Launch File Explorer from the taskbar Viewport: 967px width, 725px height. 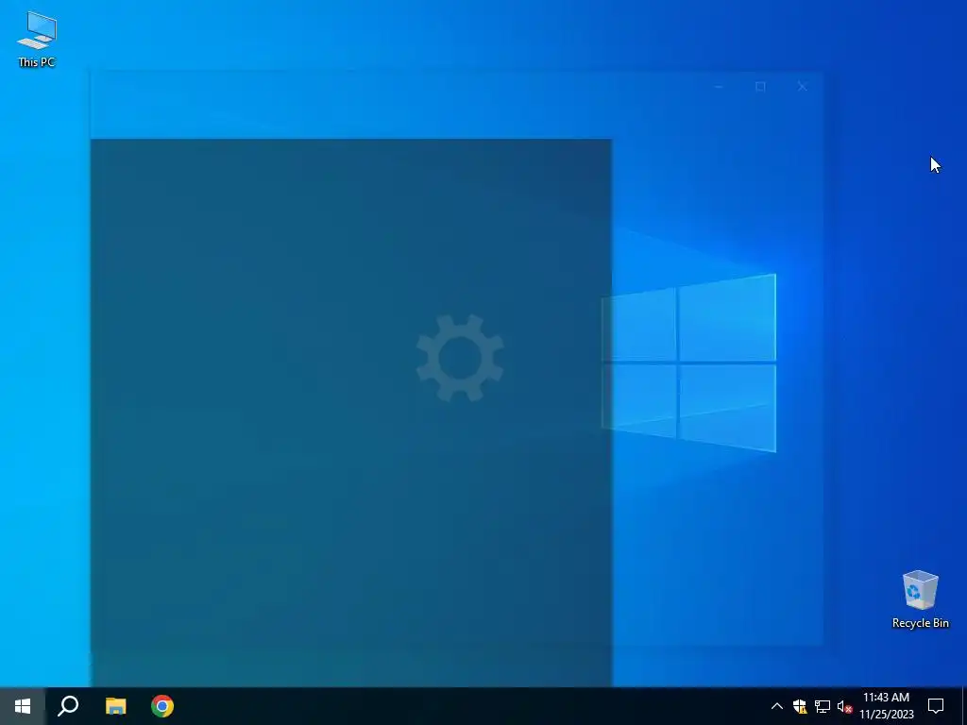[x=115, y=706]
